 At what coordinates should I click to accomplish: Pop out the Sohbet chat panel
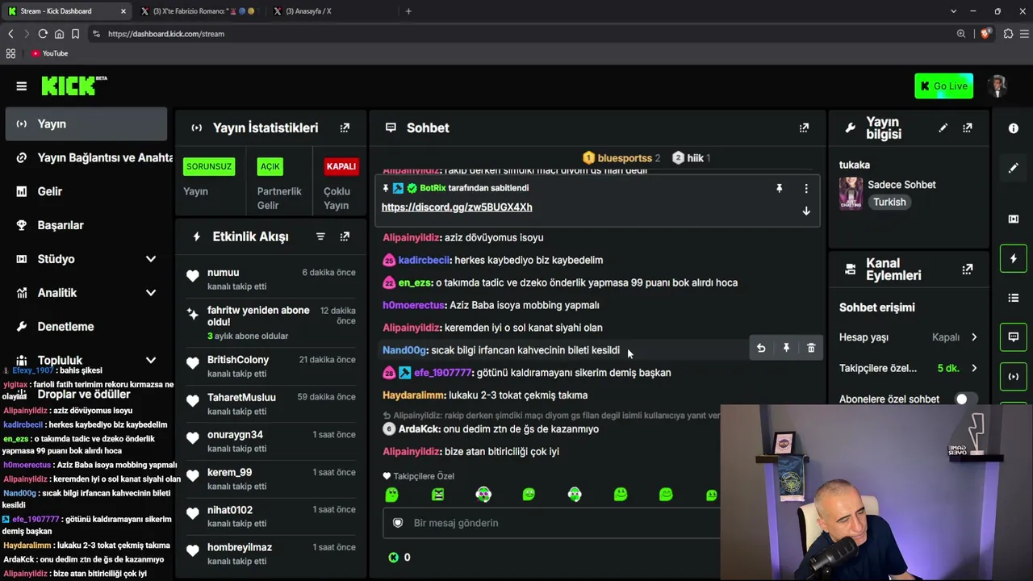(804, 127)
